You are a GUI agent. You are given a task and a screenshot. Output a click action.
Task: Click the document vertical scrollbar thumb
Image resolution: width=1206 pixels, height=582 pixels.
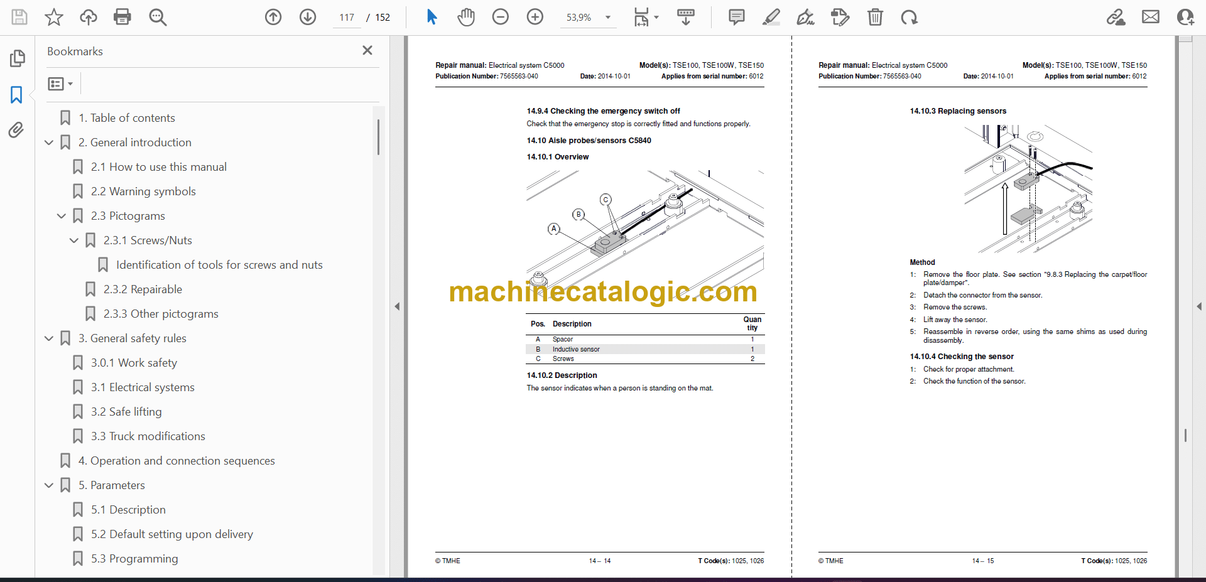click(1185, 435)
